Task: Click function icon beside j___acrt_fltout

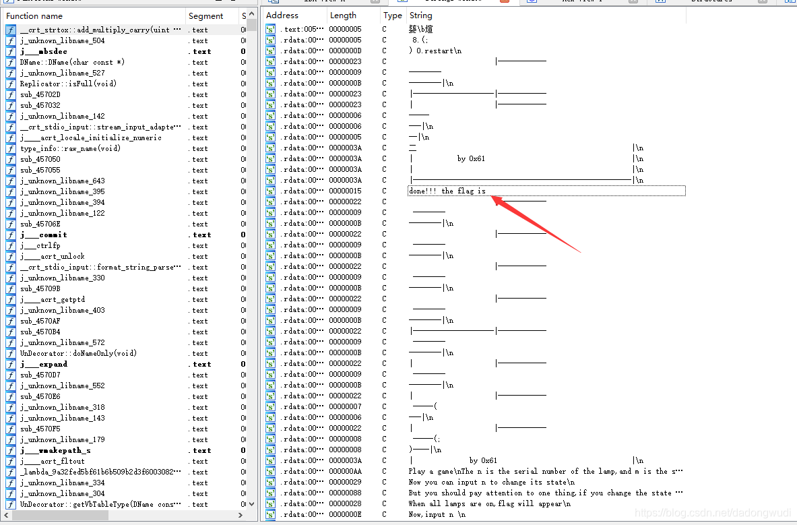Action: 11,462
